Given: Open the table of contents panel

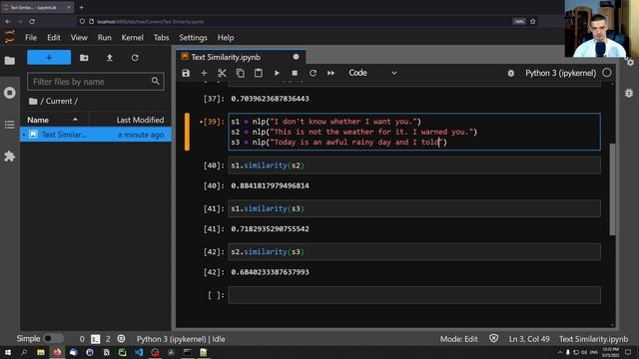Looking at the screenshot, I should [x=9, y=125].
